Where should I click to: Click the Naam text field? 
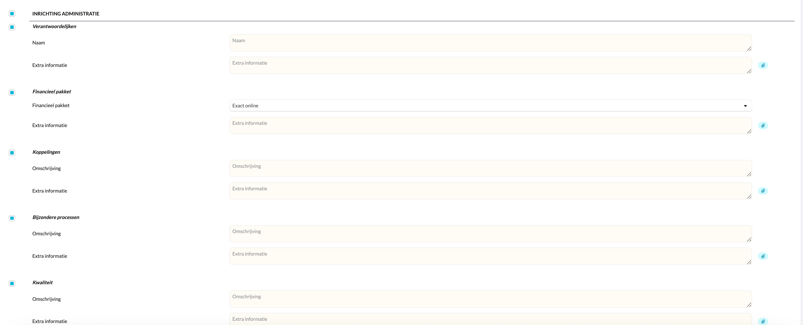[490, 43]
